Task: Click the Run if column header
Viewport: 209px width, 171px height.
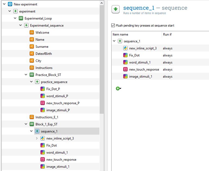Action: 167,34
